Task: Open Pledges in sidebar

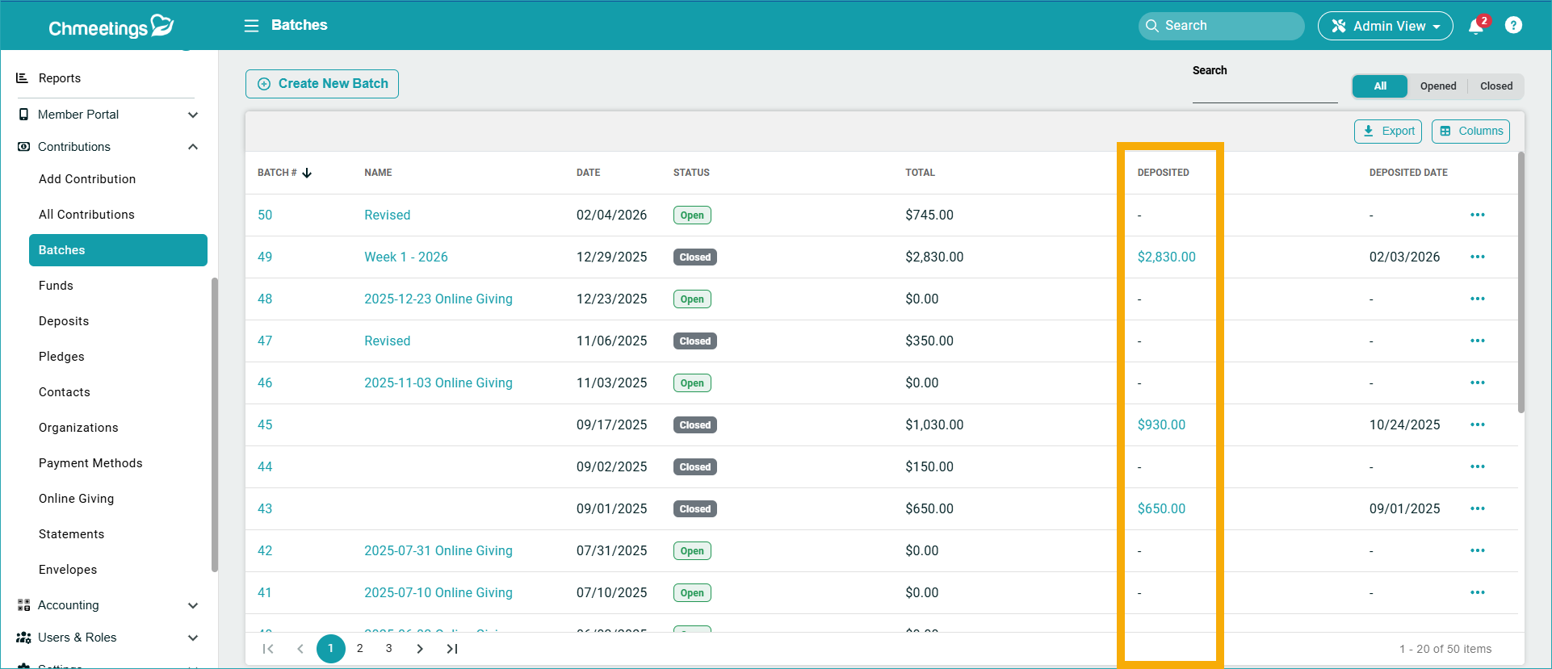Action: tap(61, 357)
